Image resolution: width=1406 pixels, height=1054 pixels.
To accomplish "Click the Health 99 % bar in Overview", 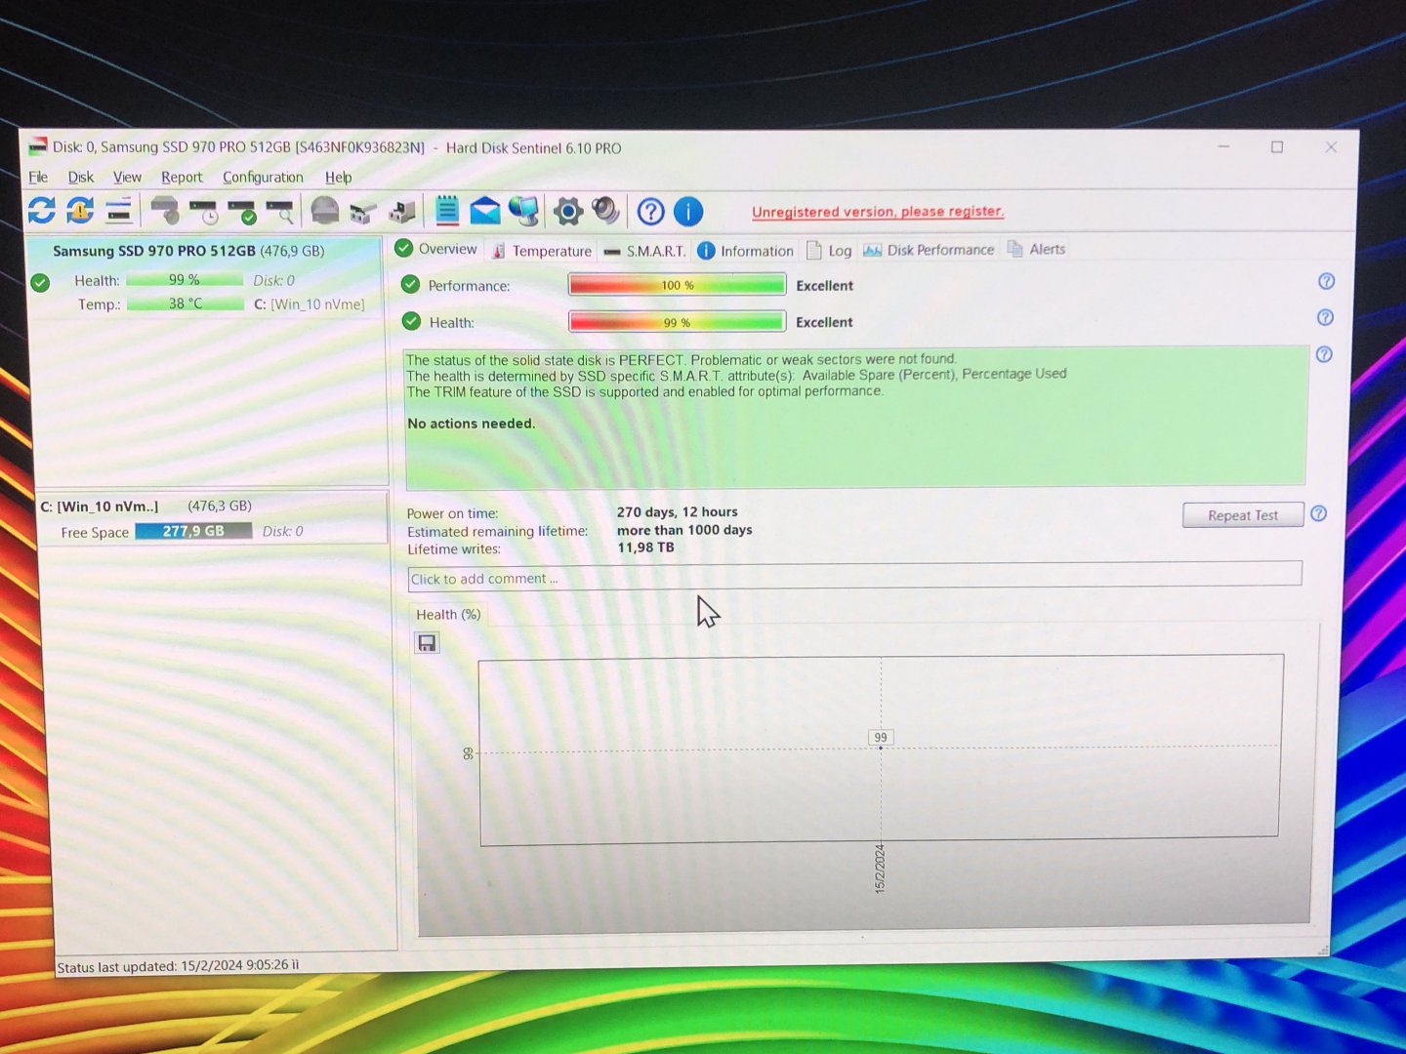I will point(678,322).
